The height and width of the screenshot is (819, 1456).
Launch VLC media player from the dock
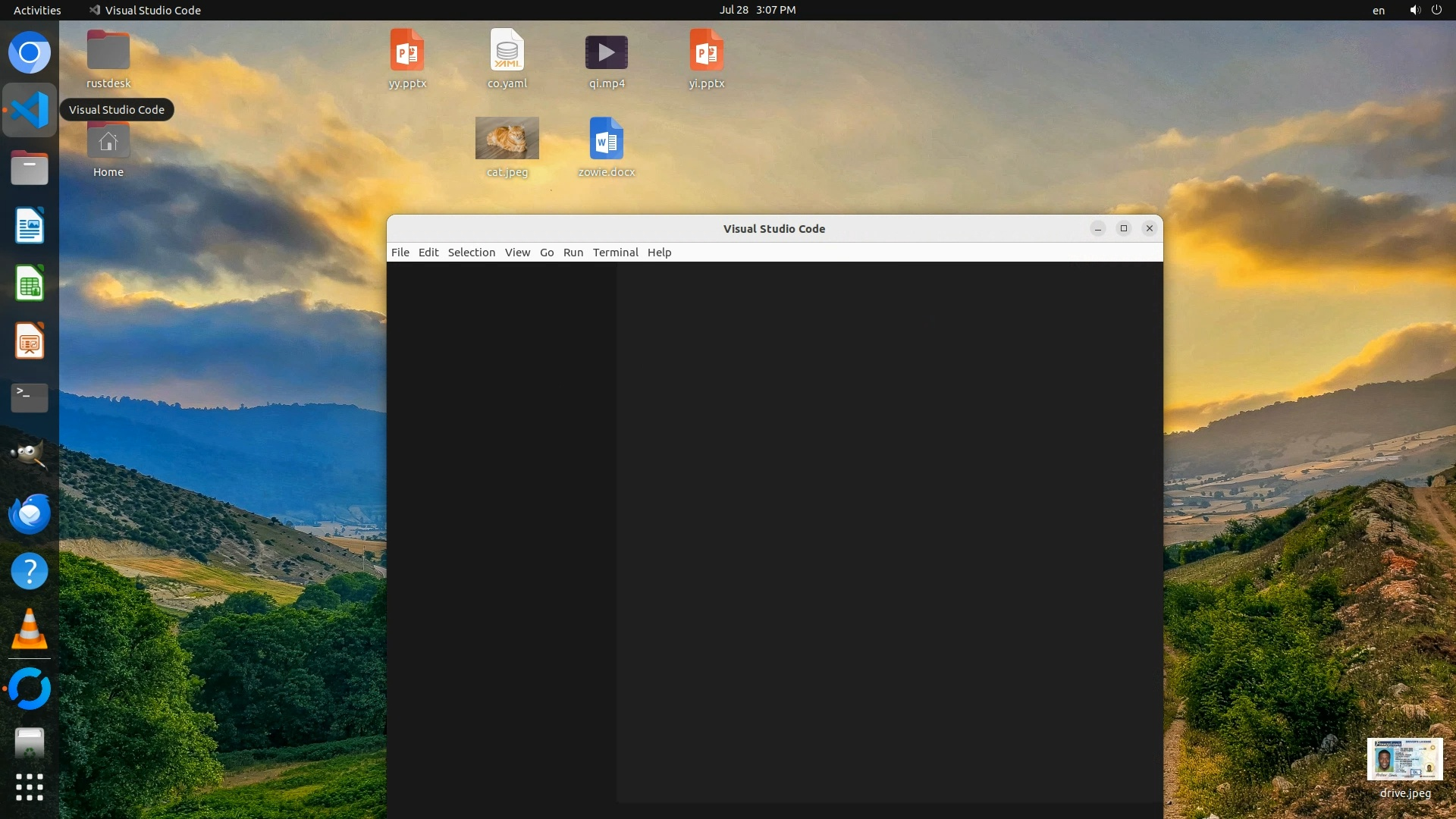click(x=30, y=629)
